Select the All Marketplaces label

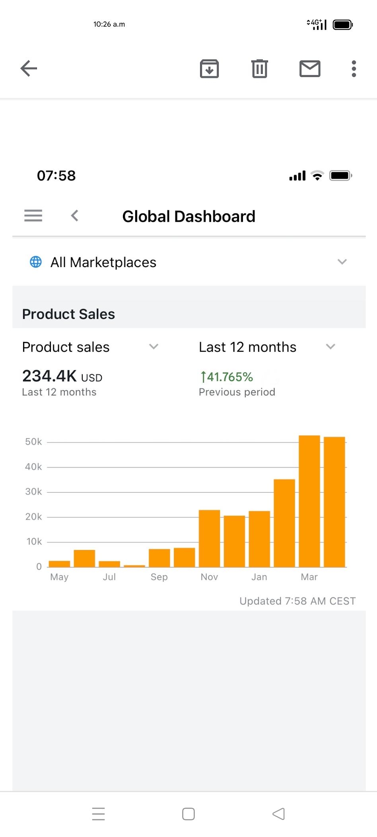[103, 262]
